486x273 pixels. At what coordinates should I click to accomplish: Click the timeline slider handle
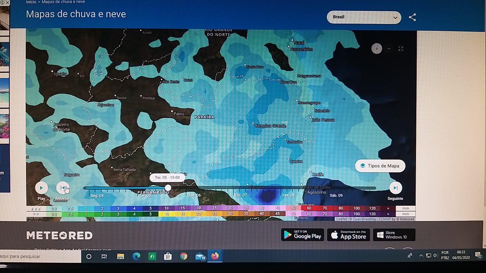(x=168, y=188)
